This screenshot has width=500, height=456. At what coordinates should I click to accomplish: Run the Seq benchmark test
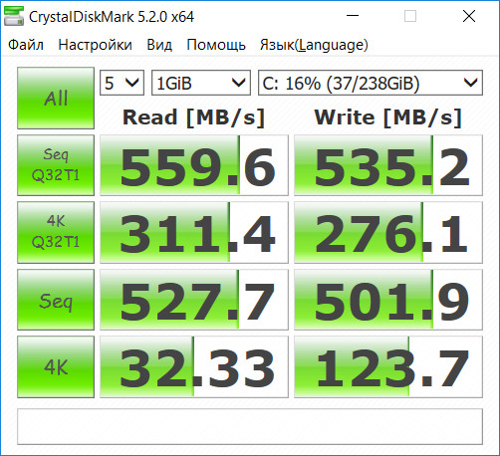[x=56, y=300]
